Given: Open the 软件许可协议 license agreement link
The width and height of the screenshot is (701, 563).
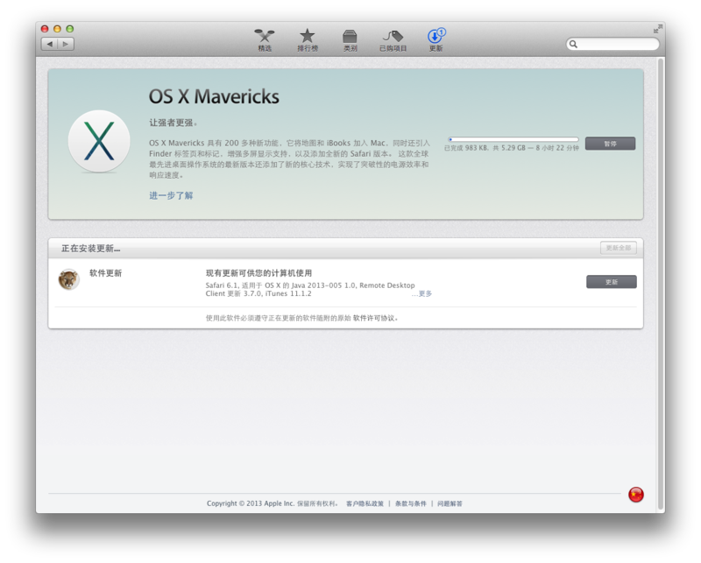Looking at the screenshot, I should click(374, 318).
